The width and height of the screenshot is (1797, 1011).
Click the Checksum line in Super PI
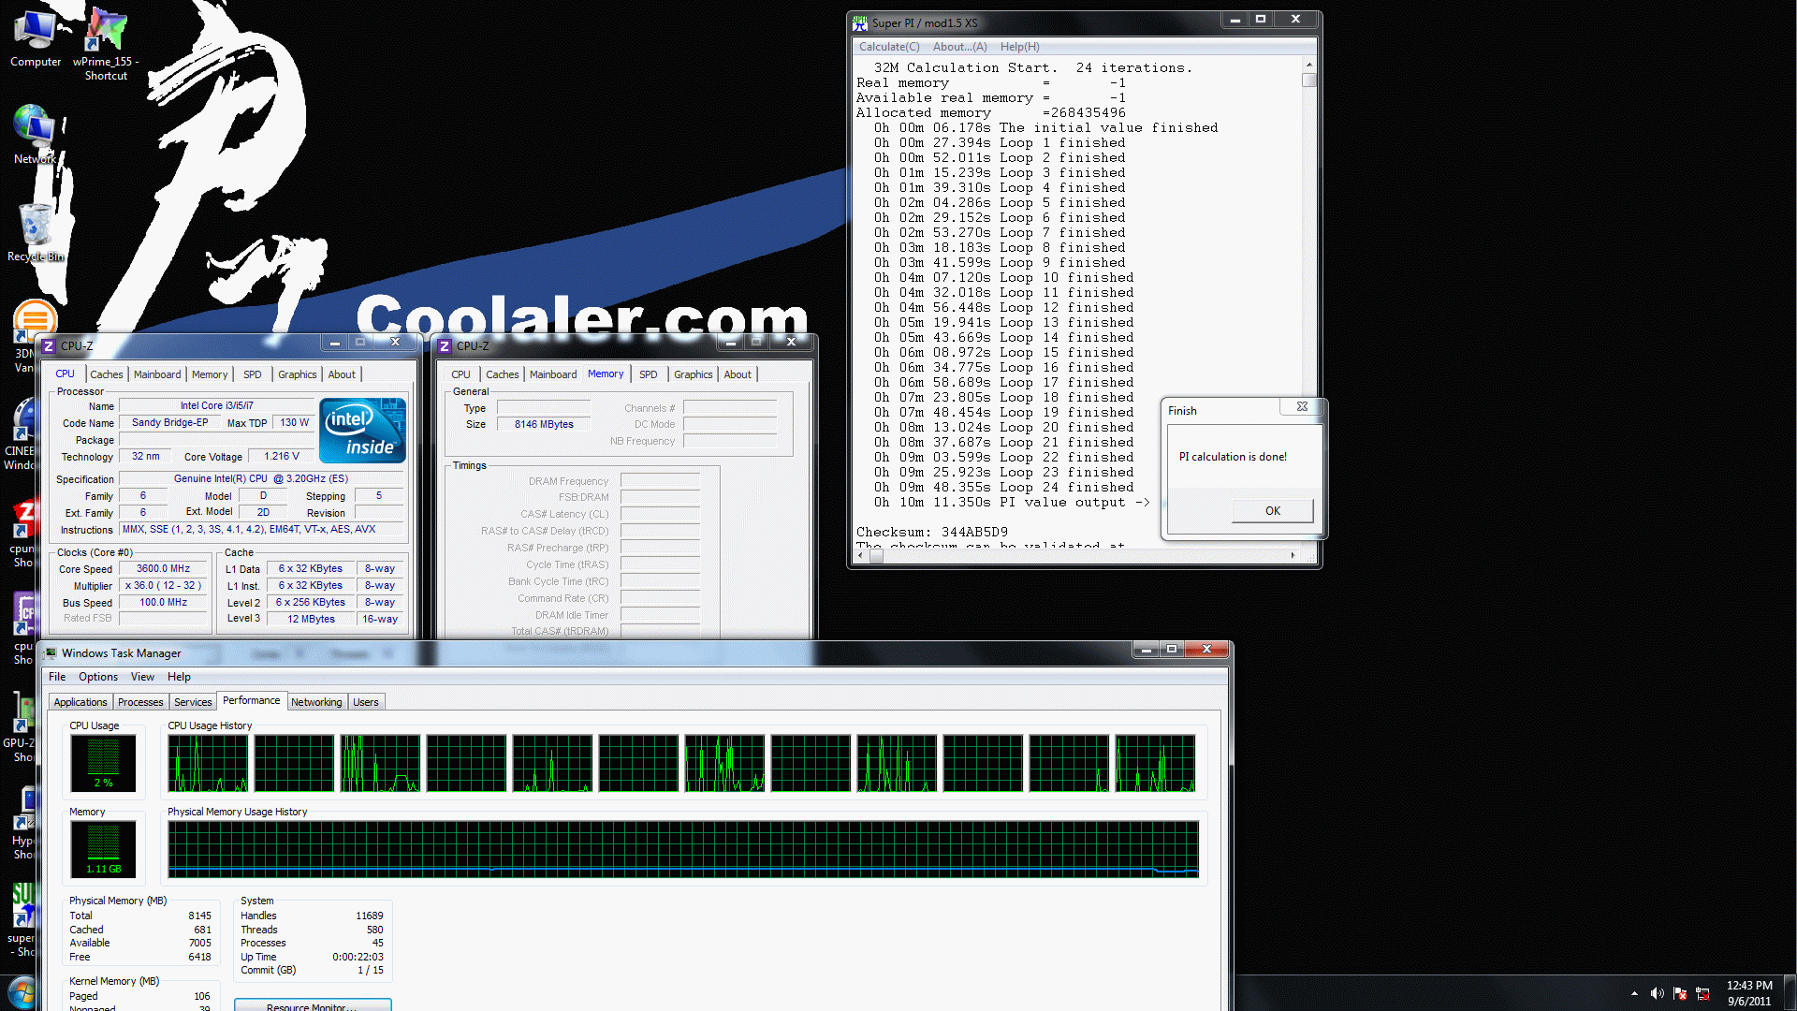(932, 532)
